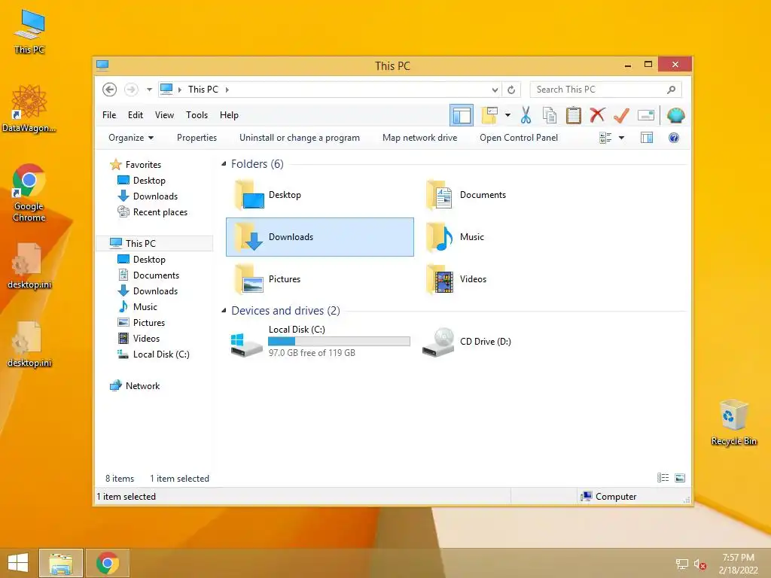Click the Search This PC field

tap(606, 90)
